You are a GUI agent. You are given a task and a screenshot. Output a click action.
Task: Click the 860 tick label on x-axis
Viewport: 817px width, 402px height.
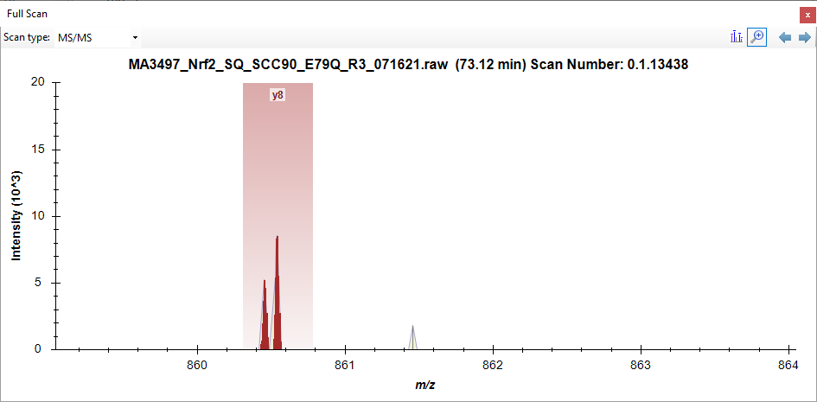(197, 366)
